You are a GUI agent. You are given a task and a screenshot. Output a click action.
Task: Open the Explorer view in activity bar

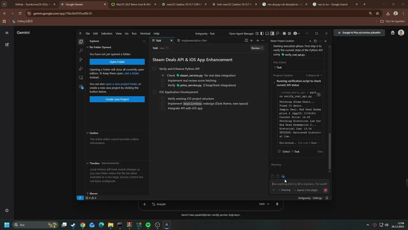81,42
